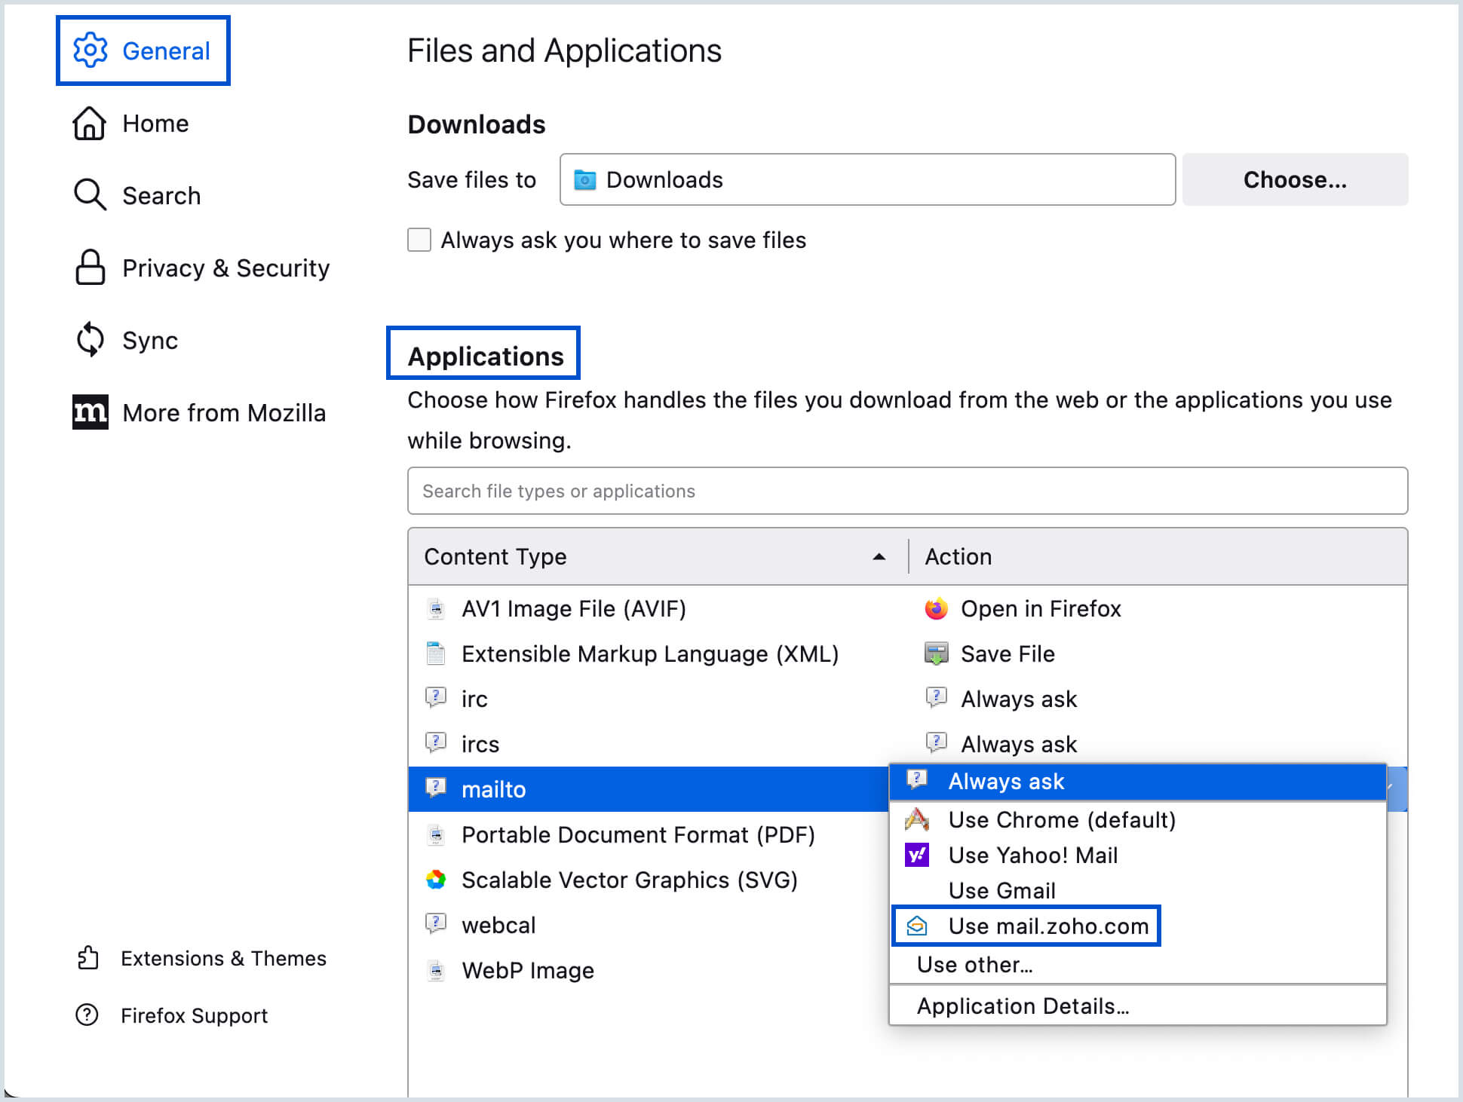Click the Choose… button for download location
This screenshot has height=1102, width=1463.
1294,179
